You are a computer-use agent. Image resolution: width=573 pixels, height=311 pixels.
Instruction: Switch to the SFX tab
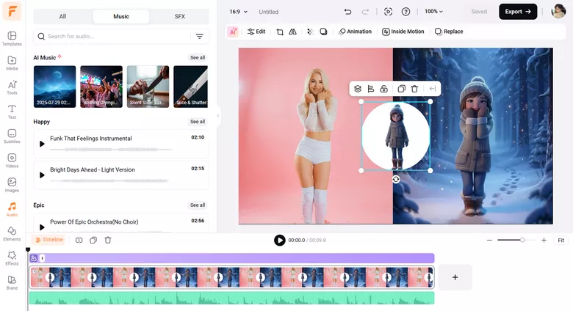179,16
